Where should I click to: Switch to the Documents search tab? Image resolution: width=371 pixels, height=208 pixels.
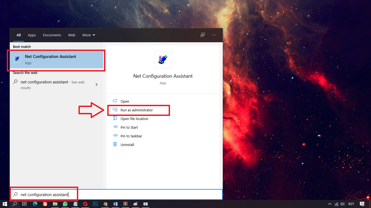point(52,35)
